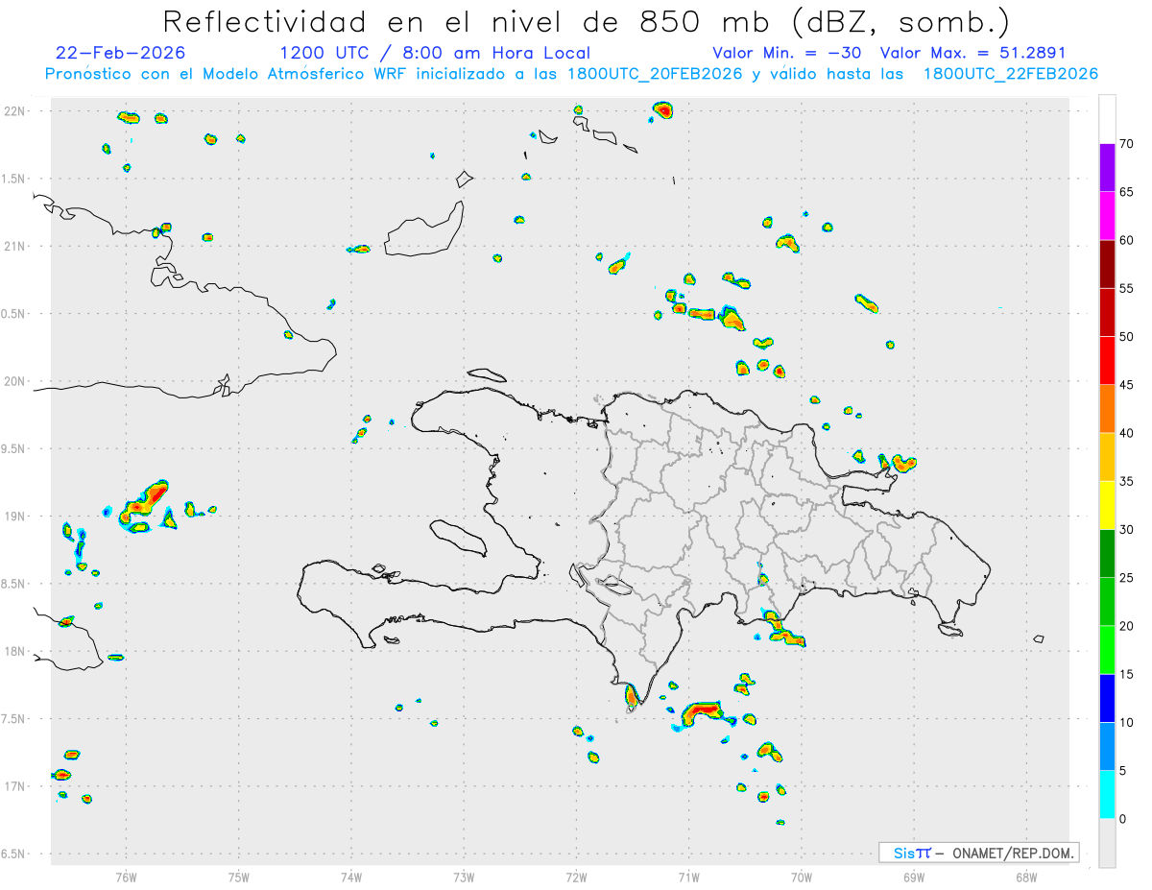The image size is (1152, 890).
Task: Select the 71W longitude axis label
Action: coord(688,877)
